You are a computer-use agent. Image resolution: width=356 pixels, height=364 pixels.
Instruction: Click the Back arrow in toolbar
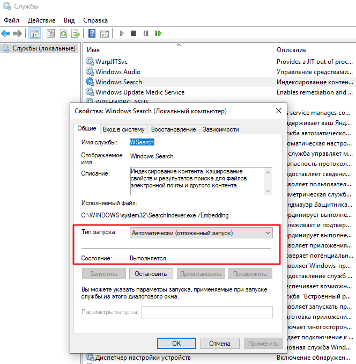(x=5, y=33)
